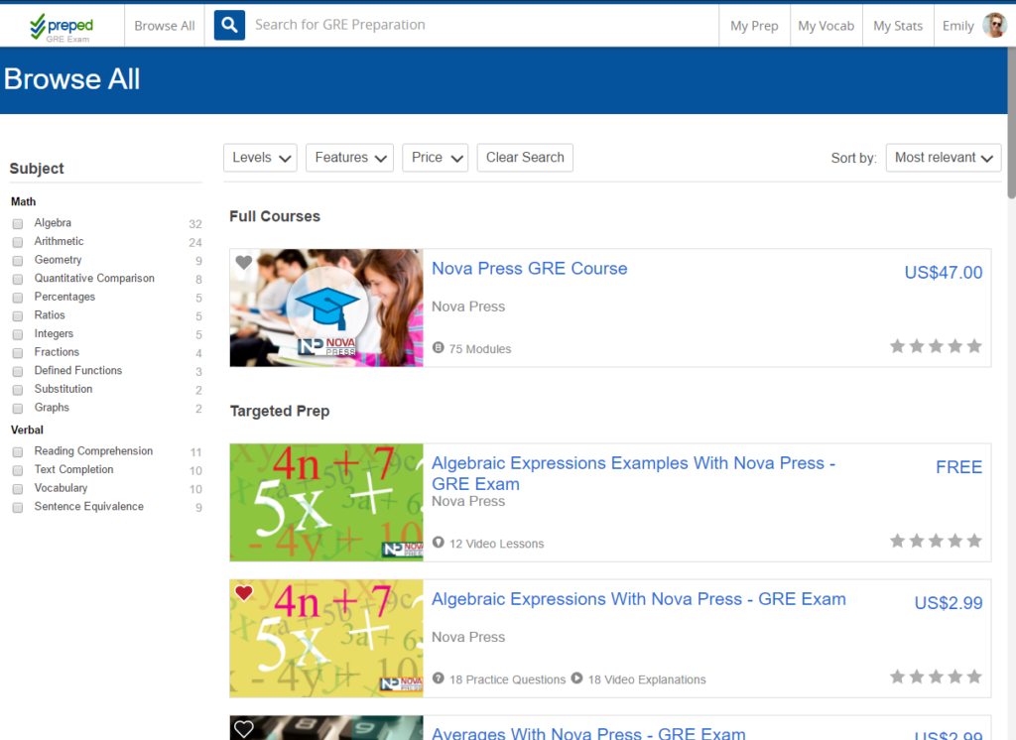
Task: Enable the Quantitative Comparison filter
Action: [x=18, y=279]
